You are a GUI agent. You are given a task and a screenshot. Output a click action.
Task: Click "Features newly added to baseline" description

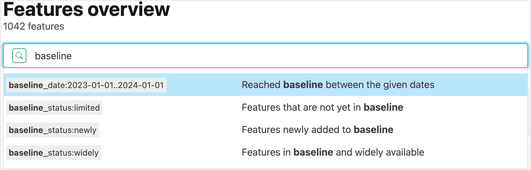(x=317, y=130)
